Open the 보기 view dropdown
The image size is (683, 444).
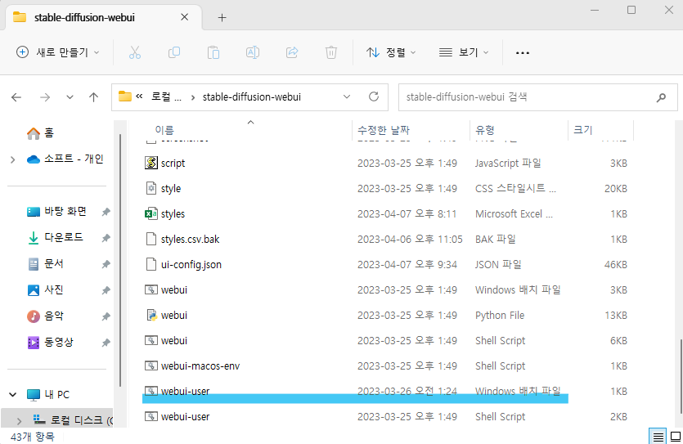(464, 52)
